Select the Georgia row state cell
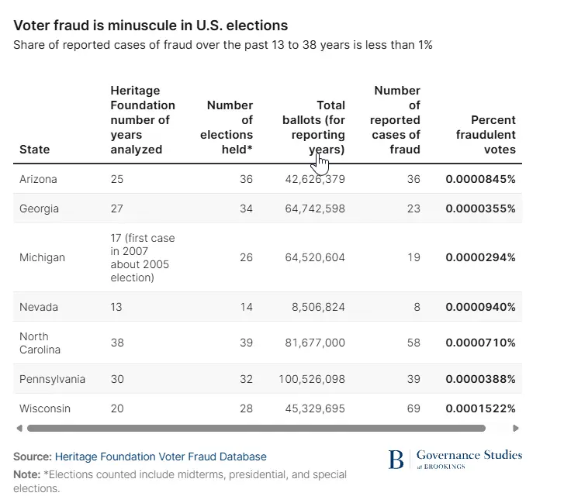This screenshot has width=564, height=503. (39, 208)
